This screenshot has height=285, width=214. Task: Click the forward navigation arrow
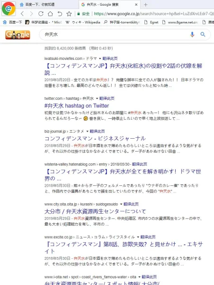pos(32,14)
